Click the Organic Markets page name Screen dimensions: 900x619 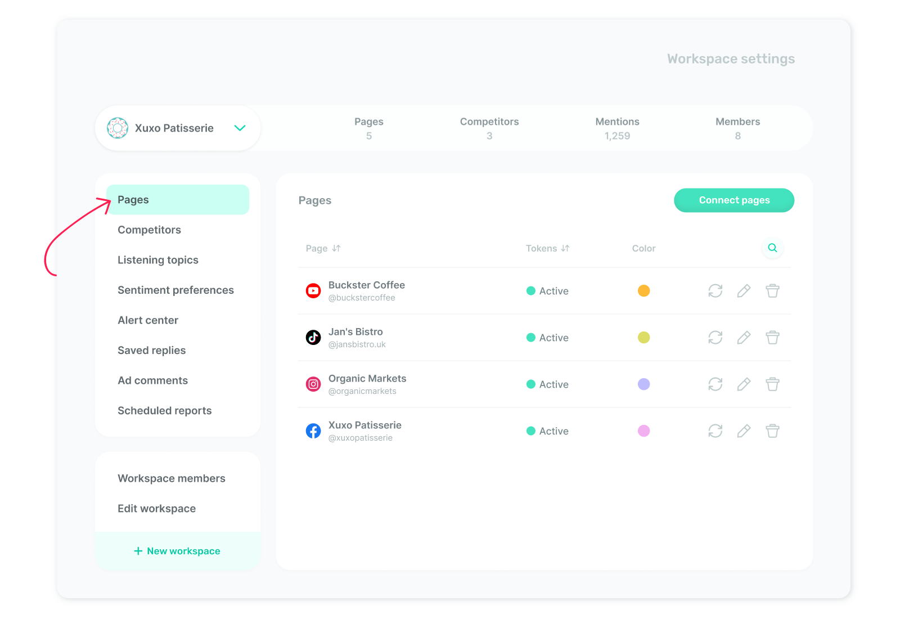point(367,379)
